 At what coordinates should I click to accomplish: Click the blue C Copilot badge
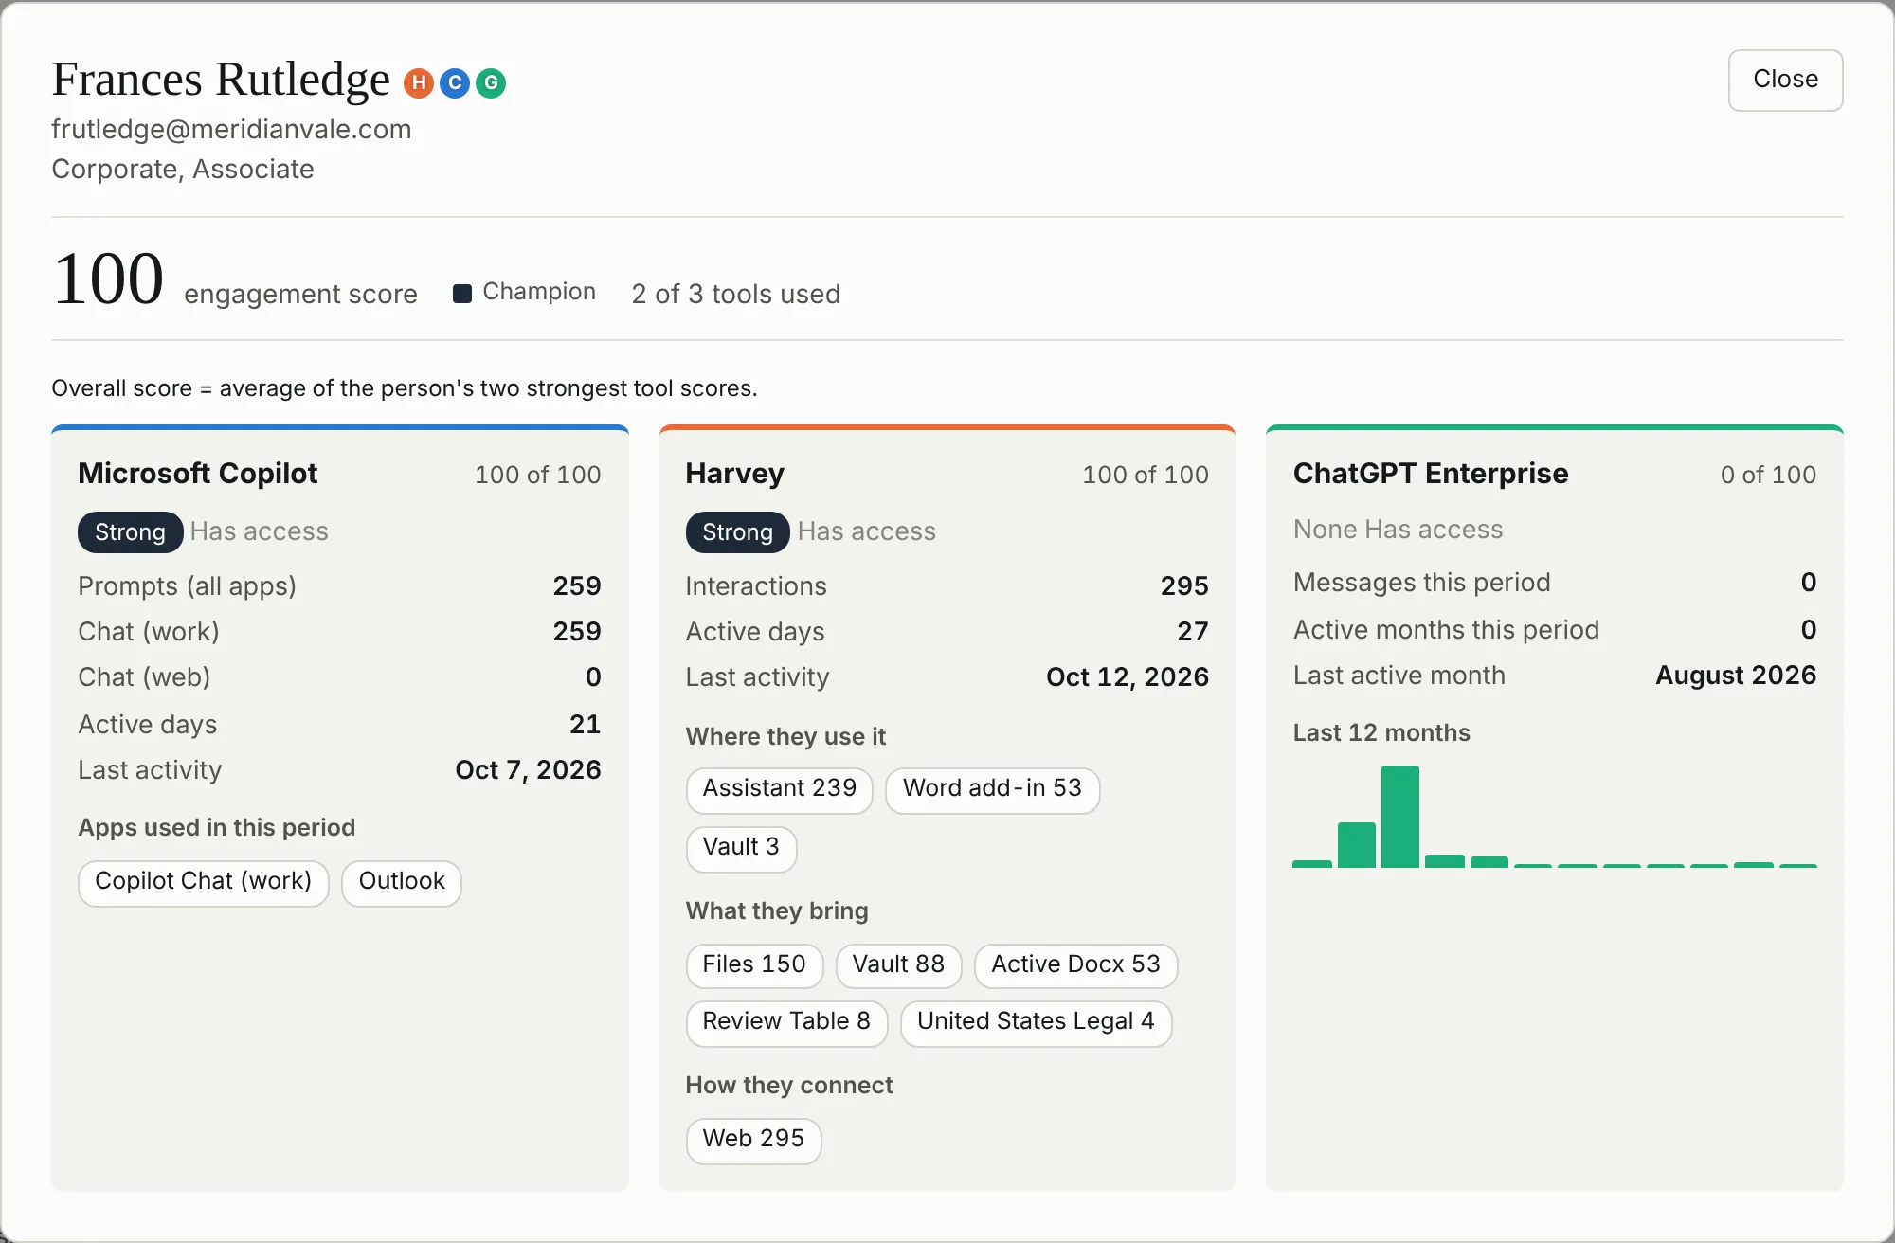point(455,83)
